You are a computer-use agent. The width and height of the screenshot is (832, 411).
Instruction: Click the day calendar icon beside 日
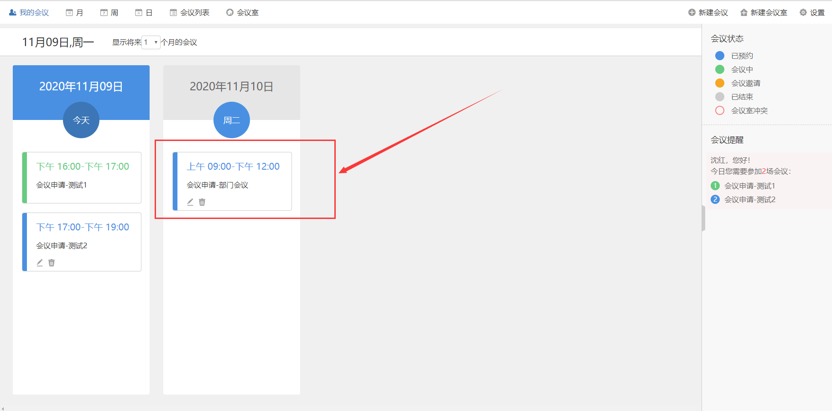[x=139, y=12]
